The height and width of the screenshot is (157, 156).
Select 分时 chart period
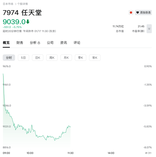tap(9, 58)
